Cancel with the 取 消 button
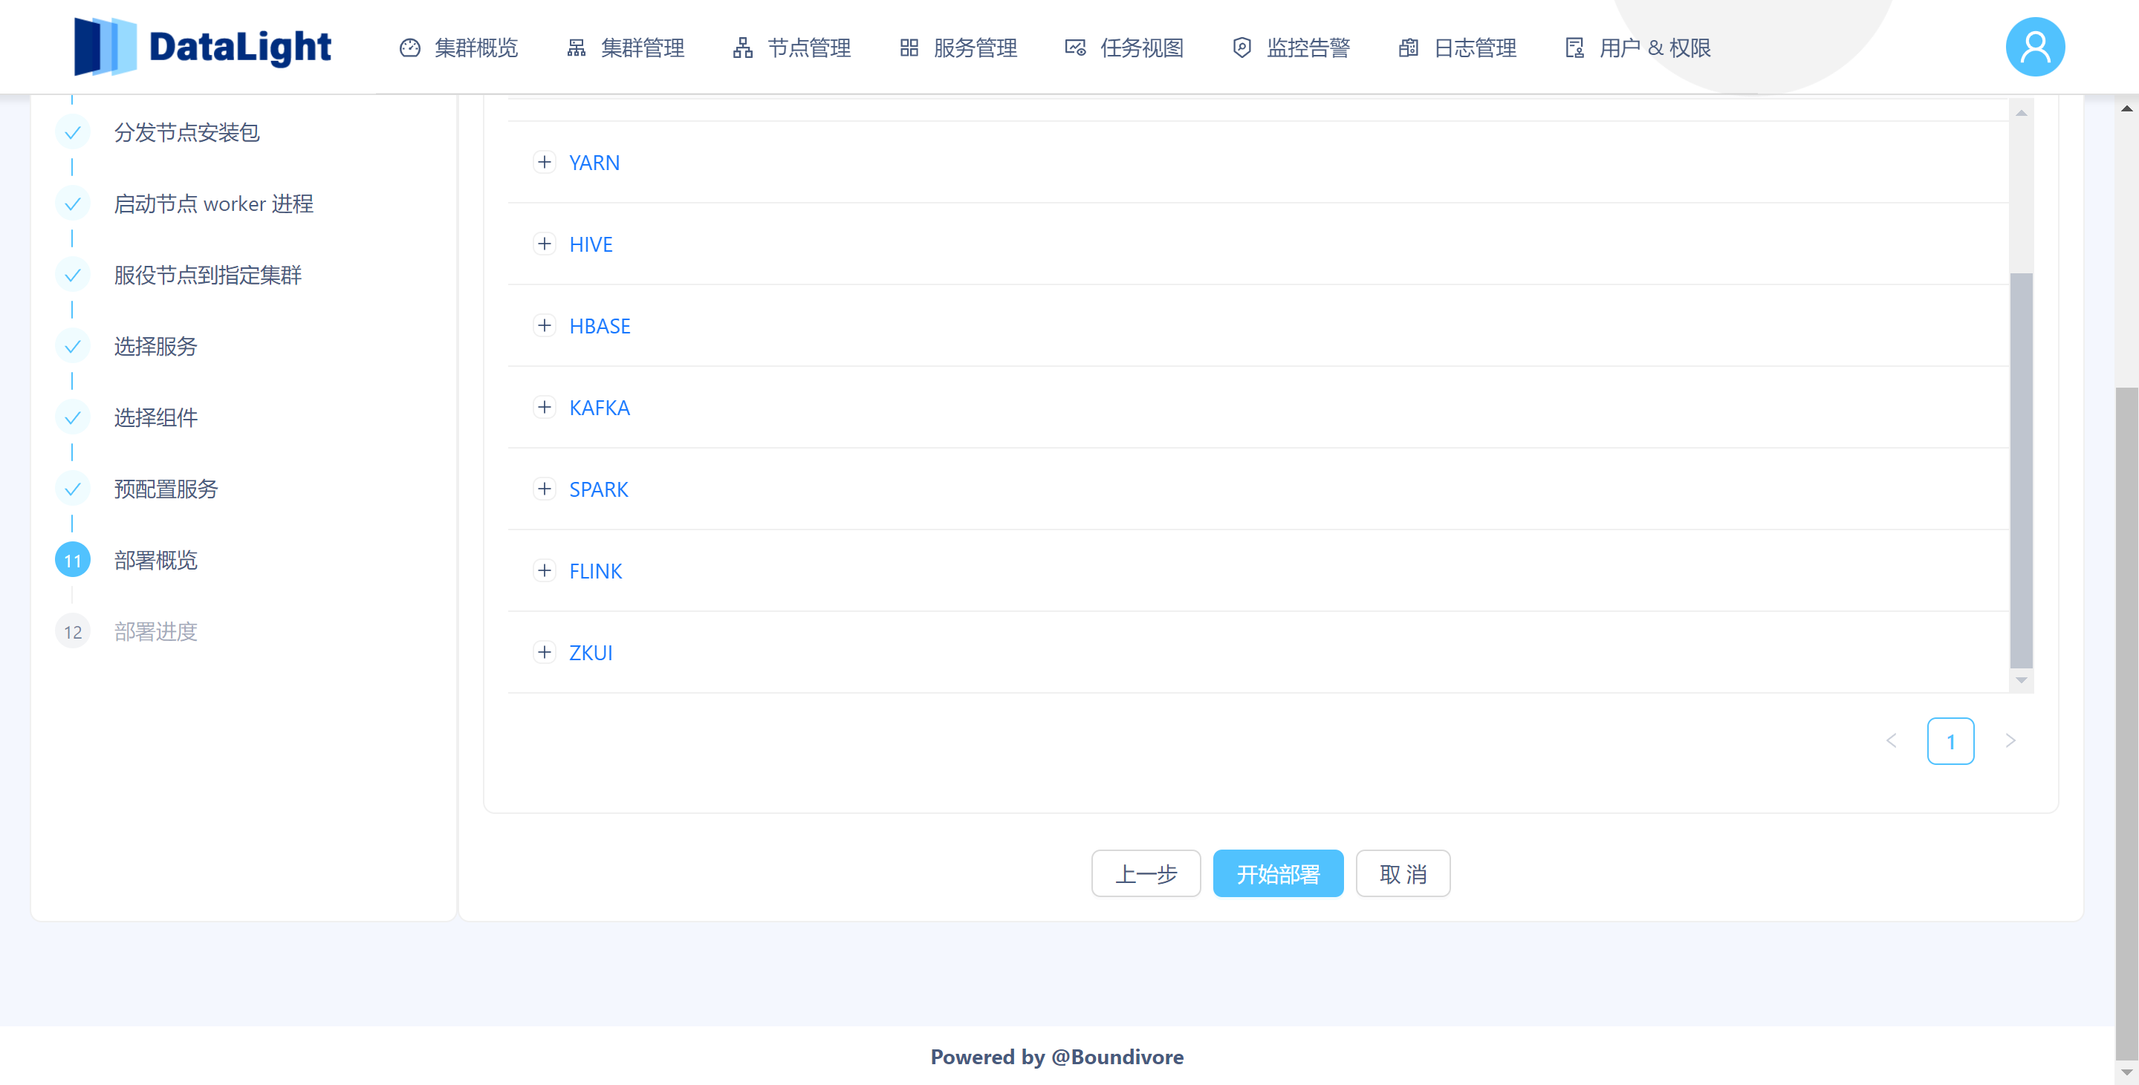This screenshot has height=1085, width=2139. pyautogui.click(x=1403, y=873)
